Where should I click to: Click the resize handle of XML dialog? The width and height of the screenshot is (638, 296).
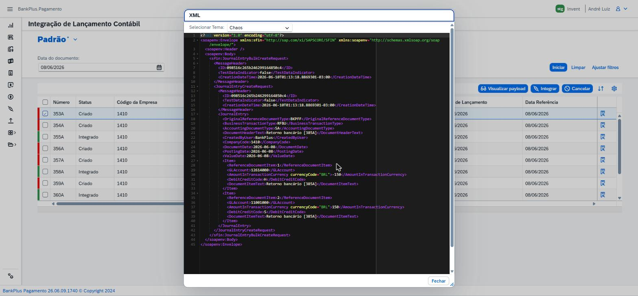pyautogui.click(x=452, y=284)
